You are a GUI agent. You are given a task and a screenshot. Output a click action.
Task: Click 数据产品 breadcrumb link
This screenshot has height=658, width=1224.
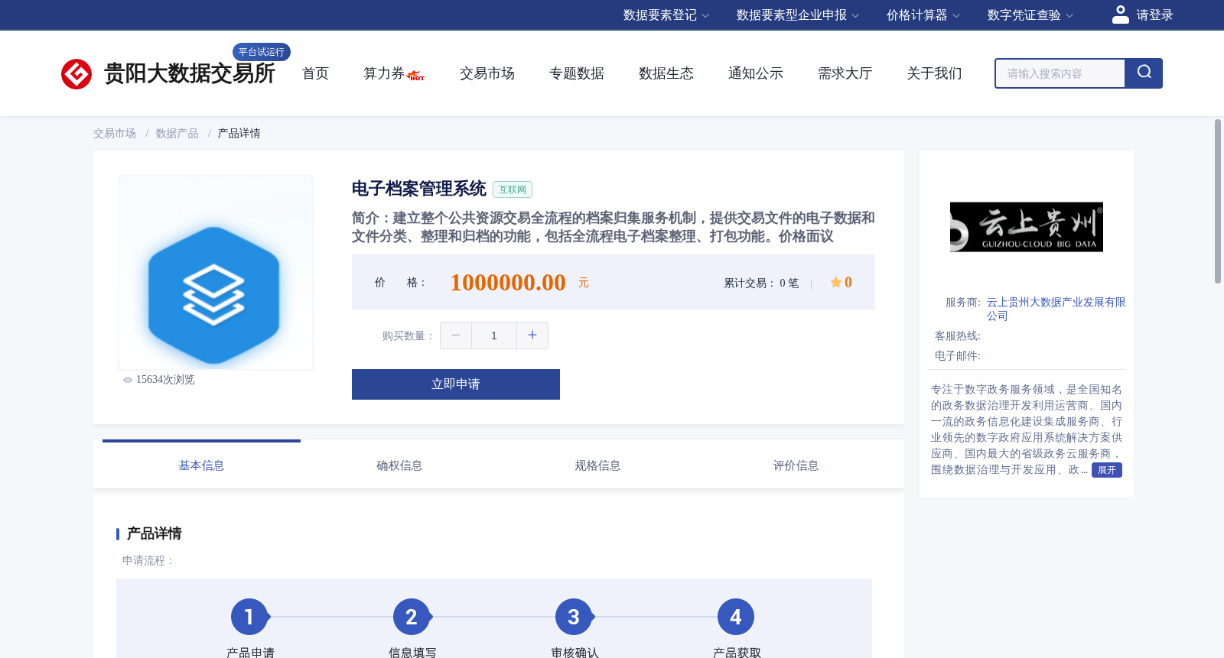pos(177,134)
